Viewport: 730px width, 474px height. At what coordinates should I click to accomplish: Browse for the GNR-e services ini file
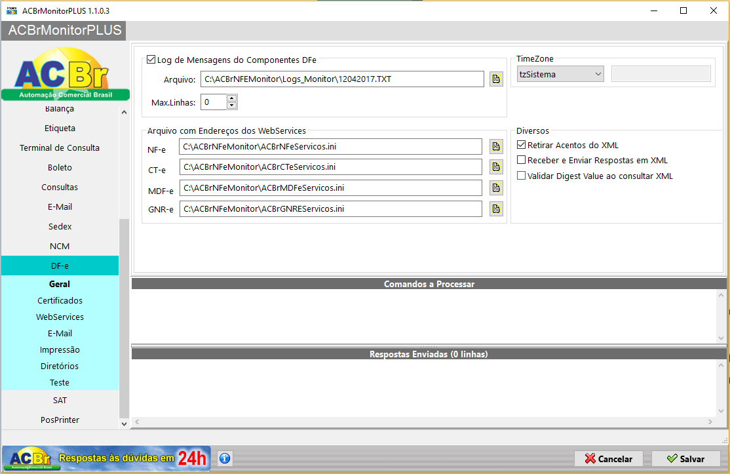496,208
